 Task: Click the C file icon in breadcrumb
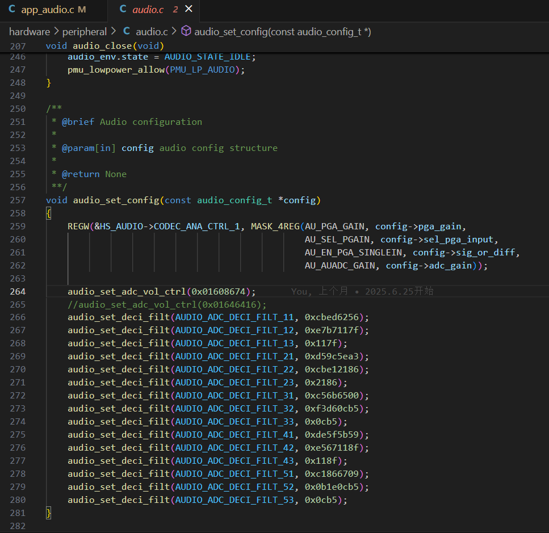127,31
